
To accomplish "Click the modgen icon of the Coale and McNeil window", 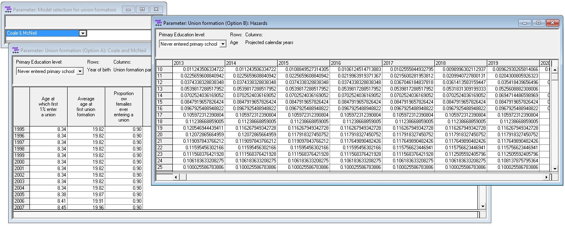I will [x=16, y=51].
